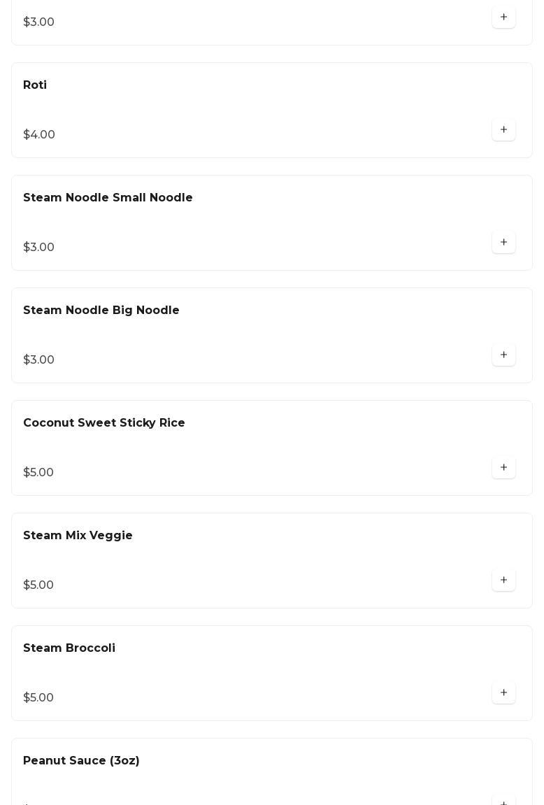Viewport: 544px width, 805px height.
Task: Open the Steam Mix Veggie title
Action: pos(78,536)
